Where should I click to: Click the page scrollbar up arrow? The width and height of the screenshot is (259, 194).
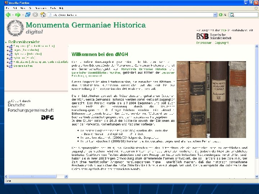tap(257, 46)
